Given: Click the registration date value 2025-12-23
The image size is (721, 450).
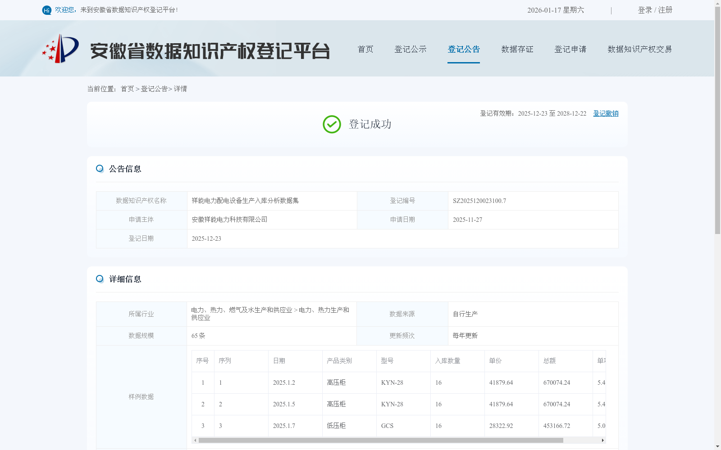Looking at the screenshot, I should [x=206, y=238].
